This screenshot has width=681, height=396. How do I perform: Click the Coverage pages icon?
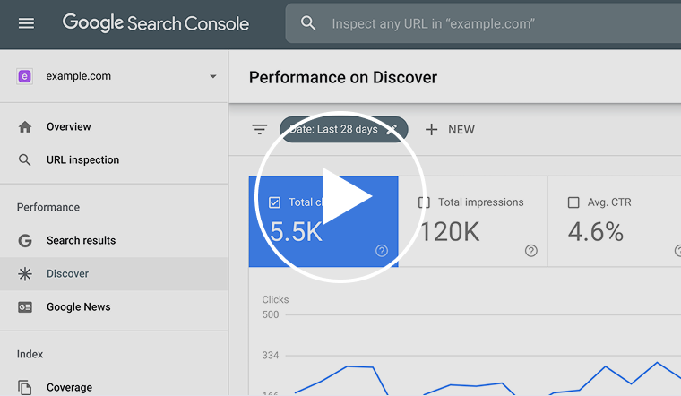25,387
